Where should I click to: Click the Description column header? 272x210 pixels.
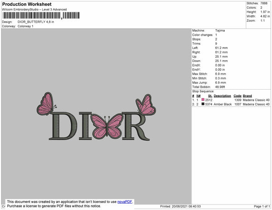(222, 96)
